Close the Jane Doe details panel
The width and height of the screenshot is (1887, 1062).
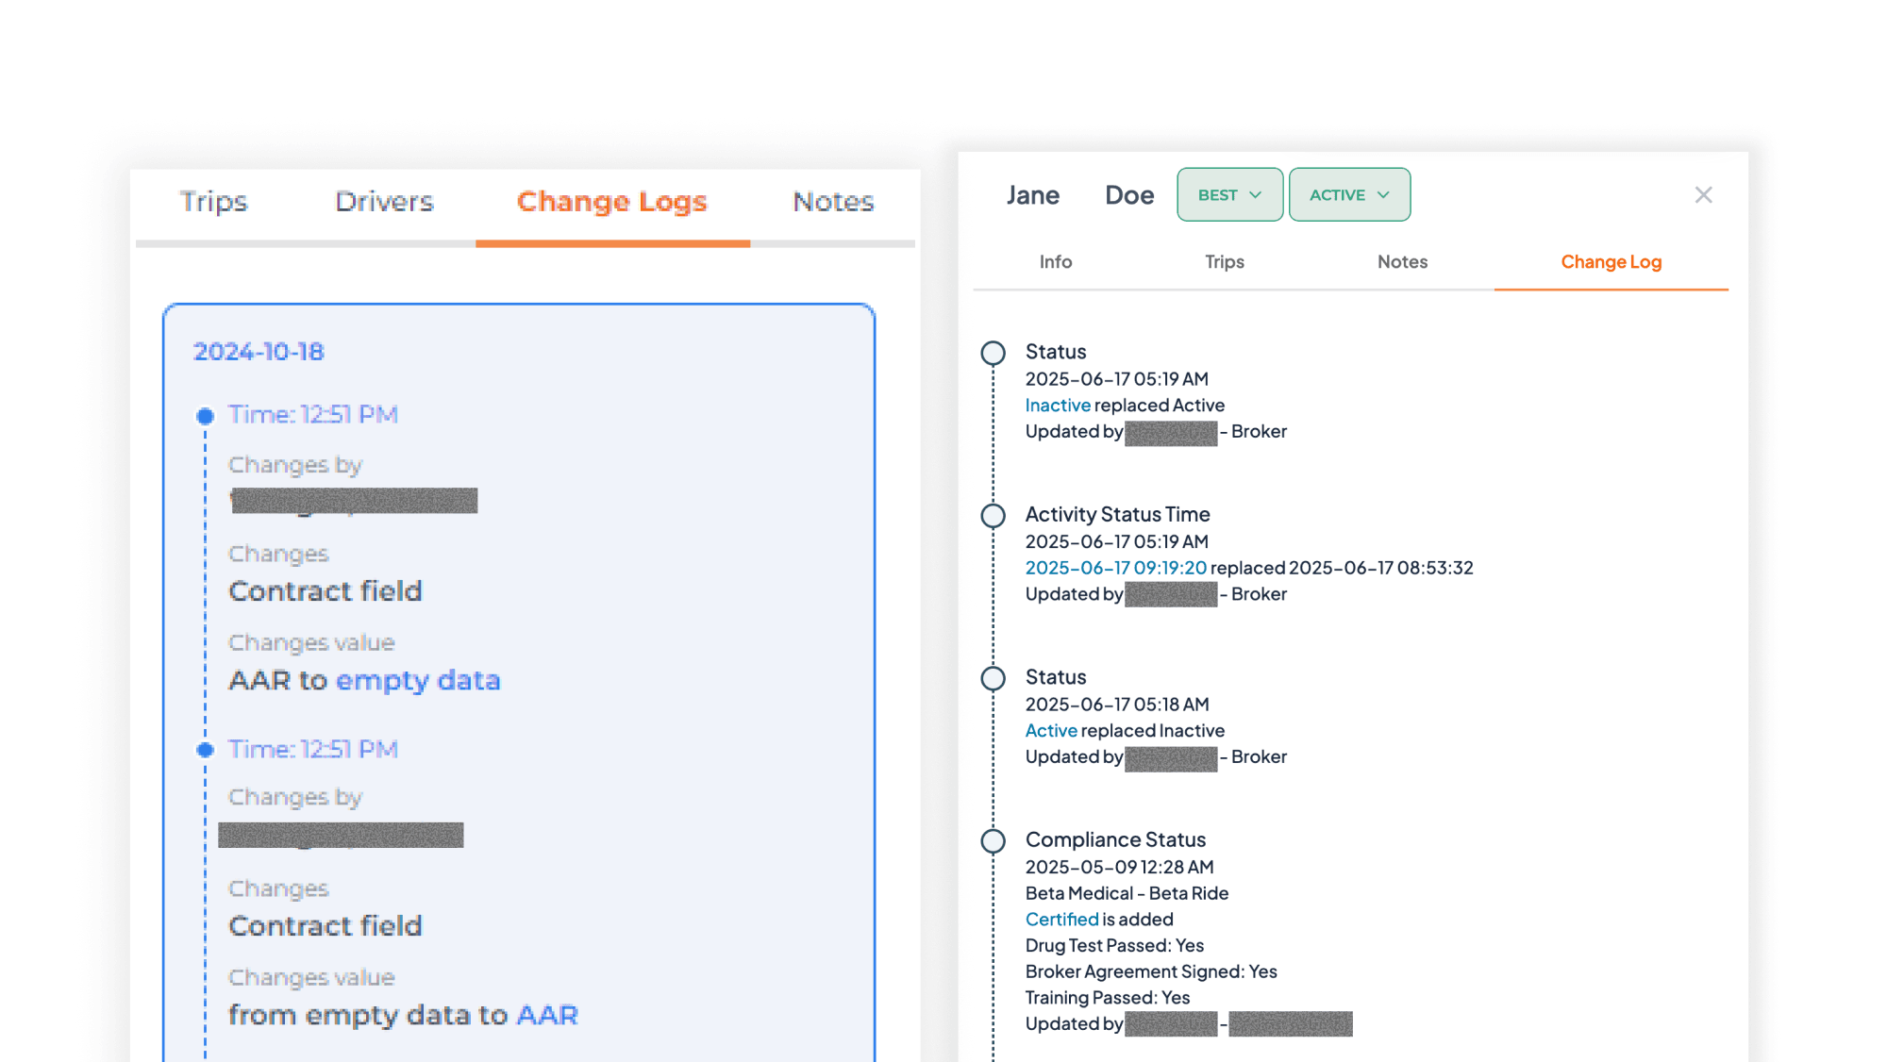[x=1703, y=195]
